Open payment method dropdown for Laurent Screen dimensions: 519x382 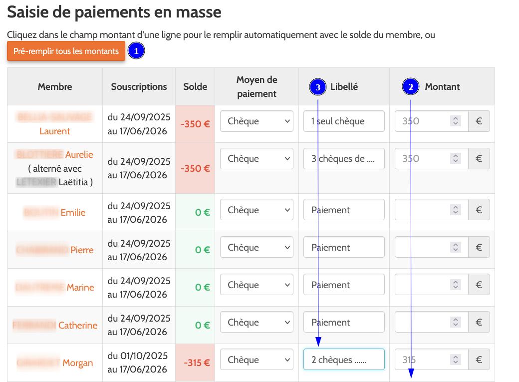(257, 121)
